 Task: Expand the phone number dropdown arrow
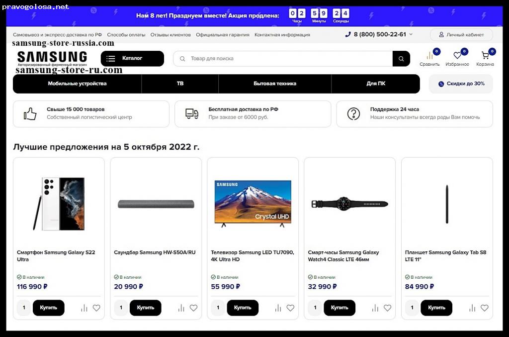411,34
